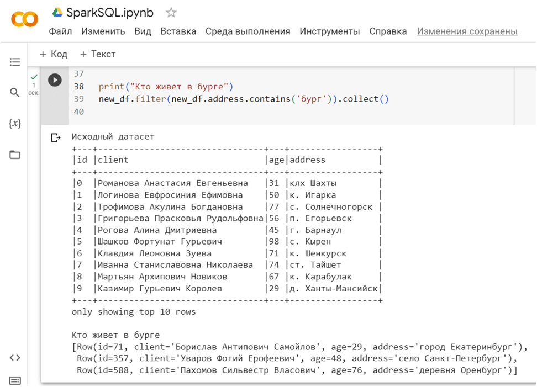Image resolution: width=537 pixels, height=387 pixels.
Task: Click the execution time indicator showing 1 сек
Action: pyautogui.click(x=34, y=88)
